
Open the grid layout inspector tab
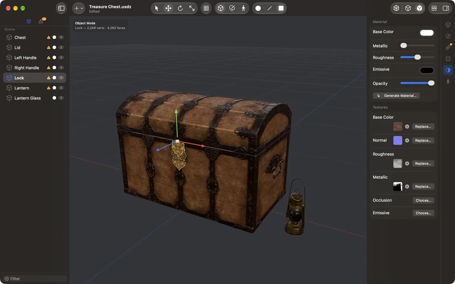point(448,59)
